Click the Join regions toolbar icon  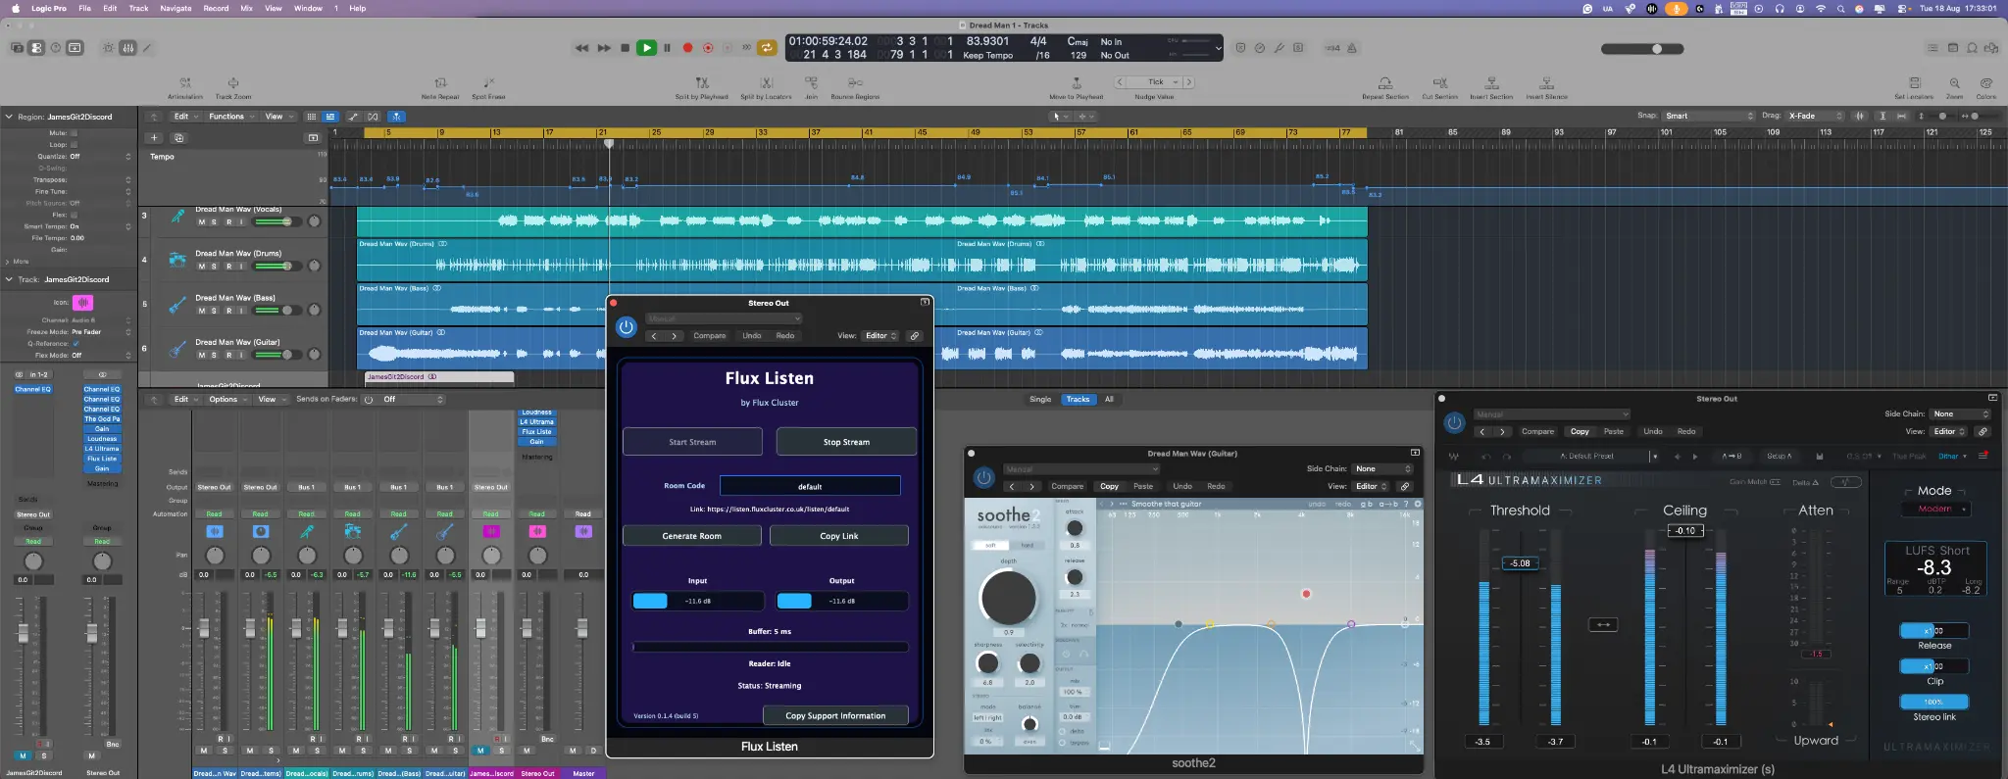click(x=812, y=83)
